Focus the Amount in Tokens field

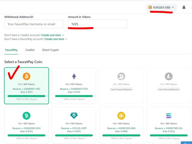[x=97, y=24]
